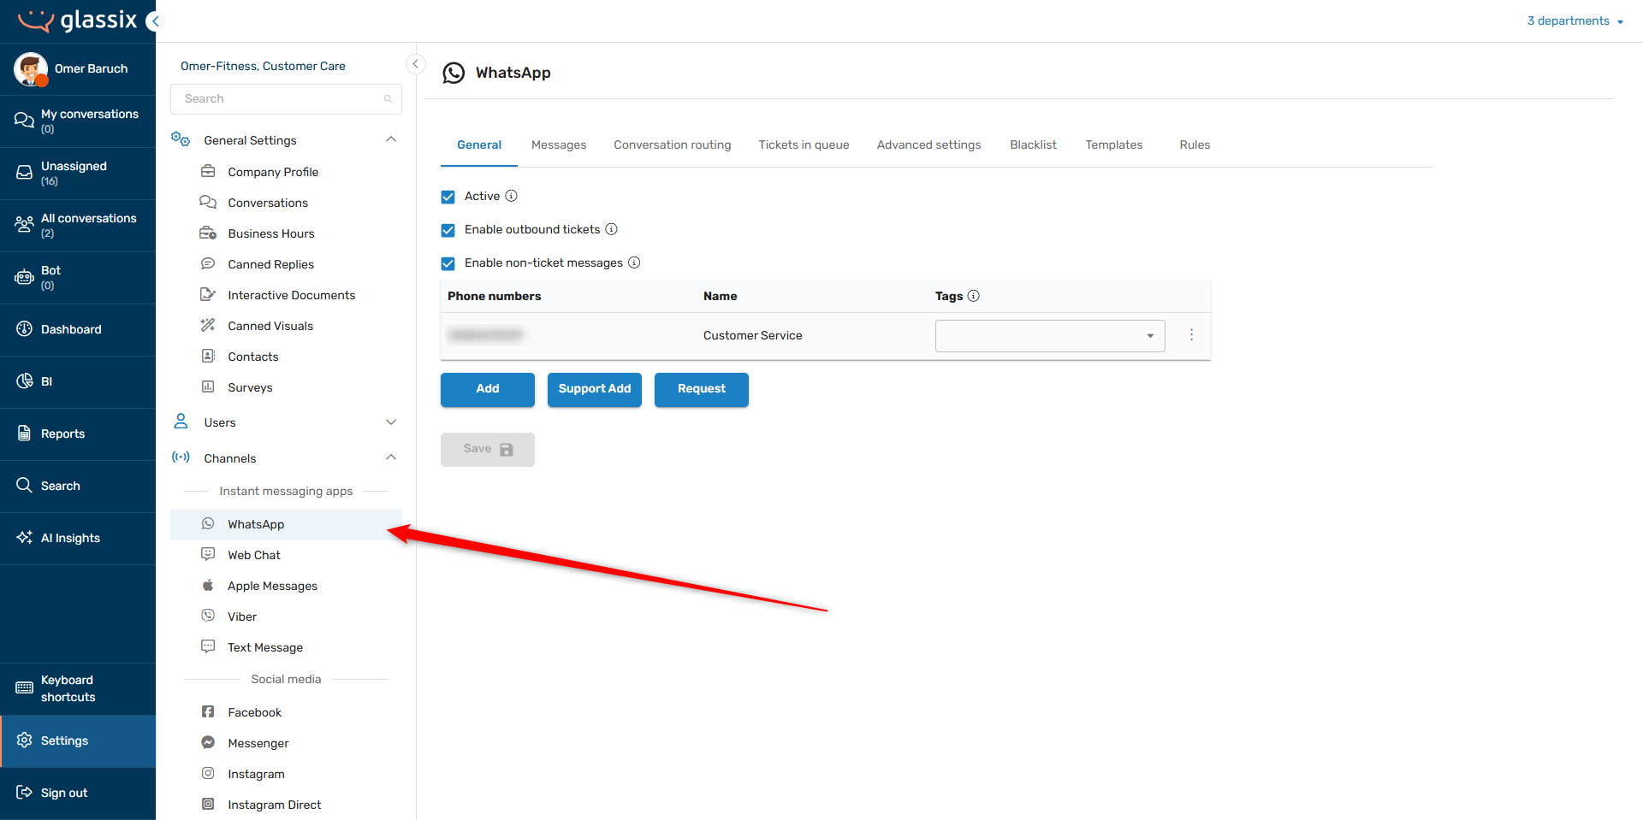Click the settings Search field
The width and height of the screenshot is (1643, 820).
(x=286, y=99)
